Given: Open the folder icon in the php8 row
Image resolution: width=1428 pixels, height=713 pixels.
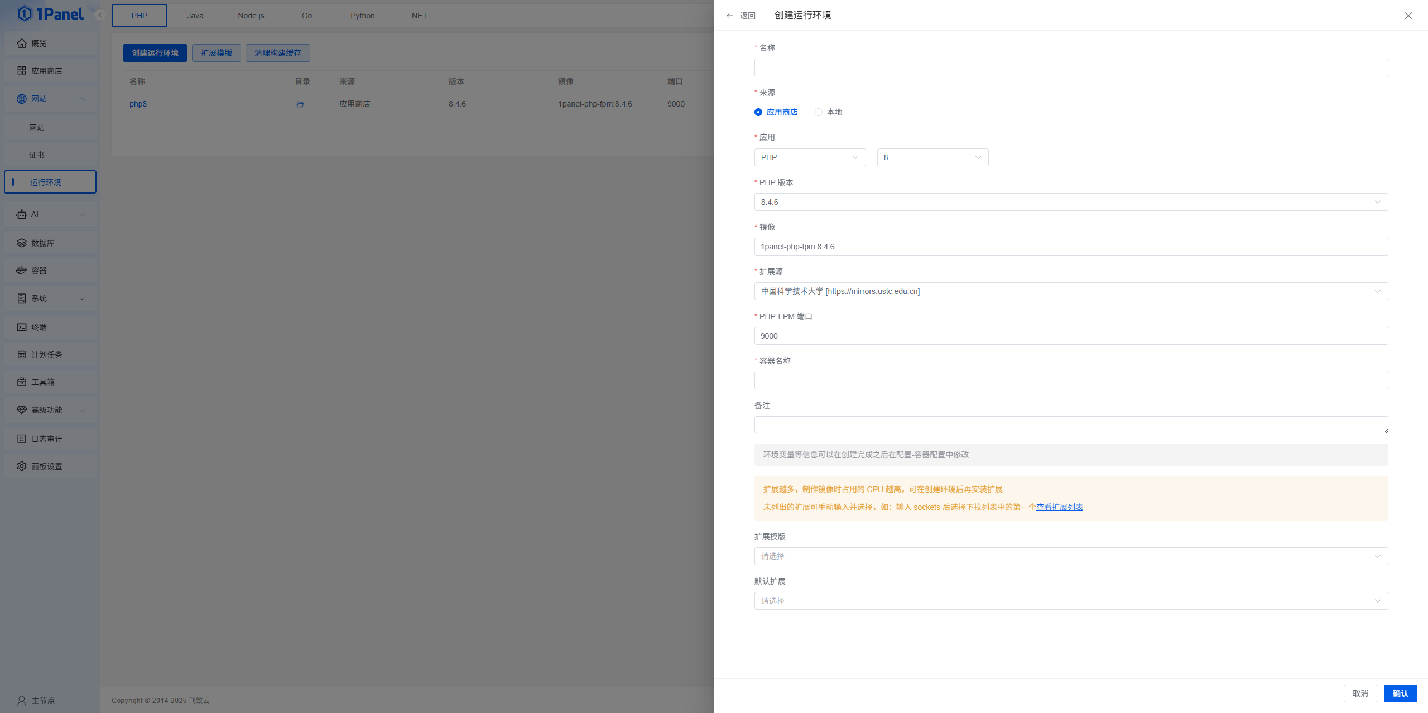Looking at the screenshot, I should point(300,104).
